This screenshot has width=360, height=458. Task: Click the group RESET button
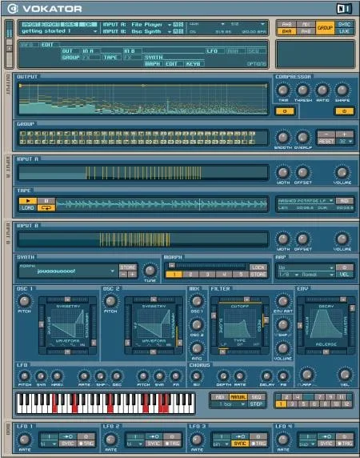326,142
